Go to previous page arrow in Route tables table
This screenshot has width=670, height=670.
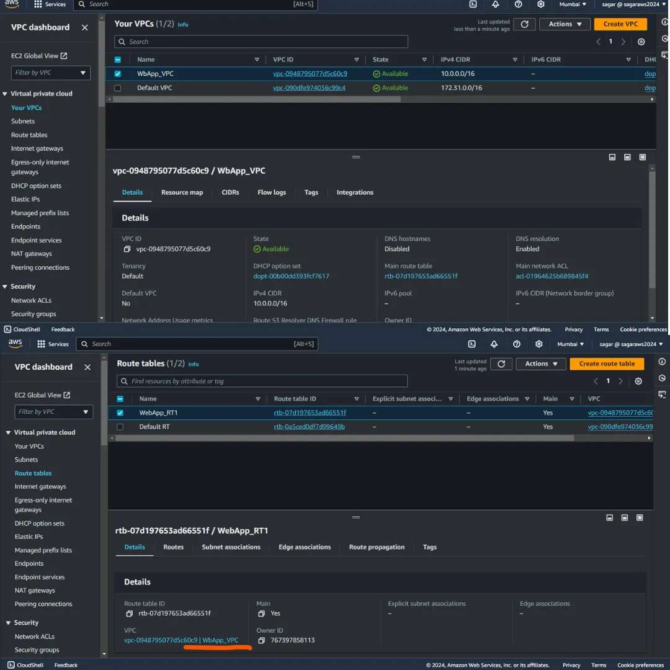point(596,381)
